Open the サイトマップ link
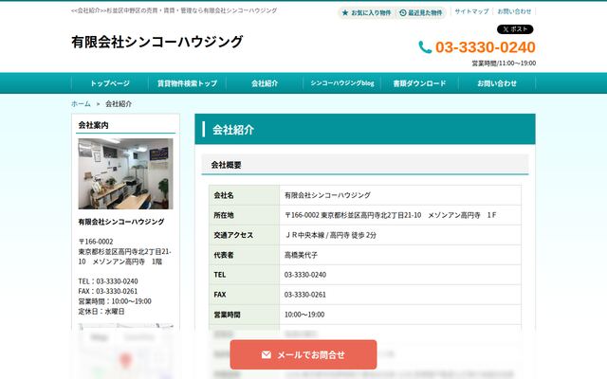 [471, 11]
